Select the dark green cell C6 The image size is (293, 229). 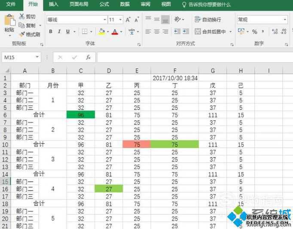[x=81, y=115]
